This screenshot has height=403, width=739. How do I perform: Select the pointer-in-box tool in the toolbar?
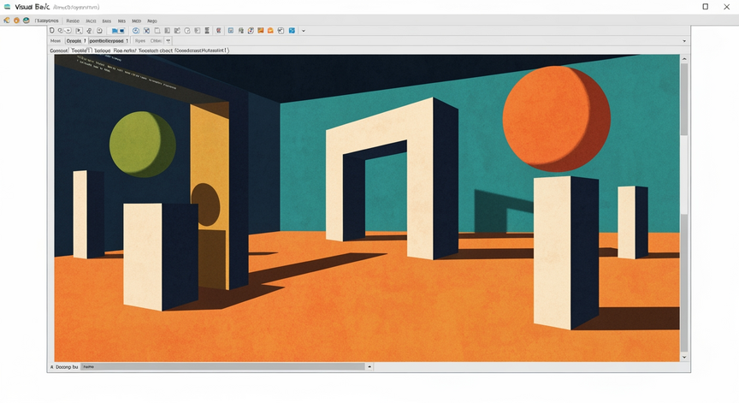click(79, 31)
